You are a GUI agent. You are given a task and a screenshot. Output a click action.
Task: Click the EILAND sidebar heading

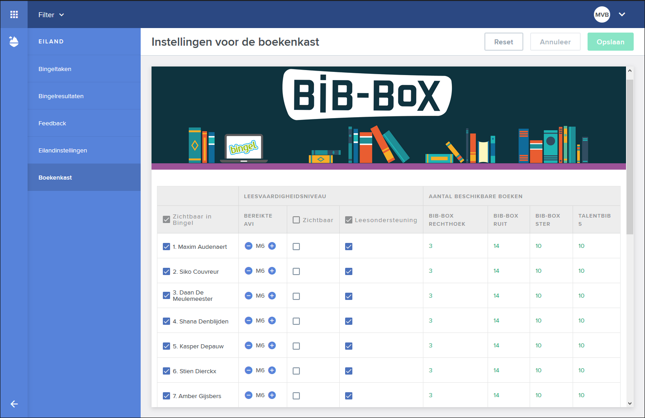(x=51, y=42)
